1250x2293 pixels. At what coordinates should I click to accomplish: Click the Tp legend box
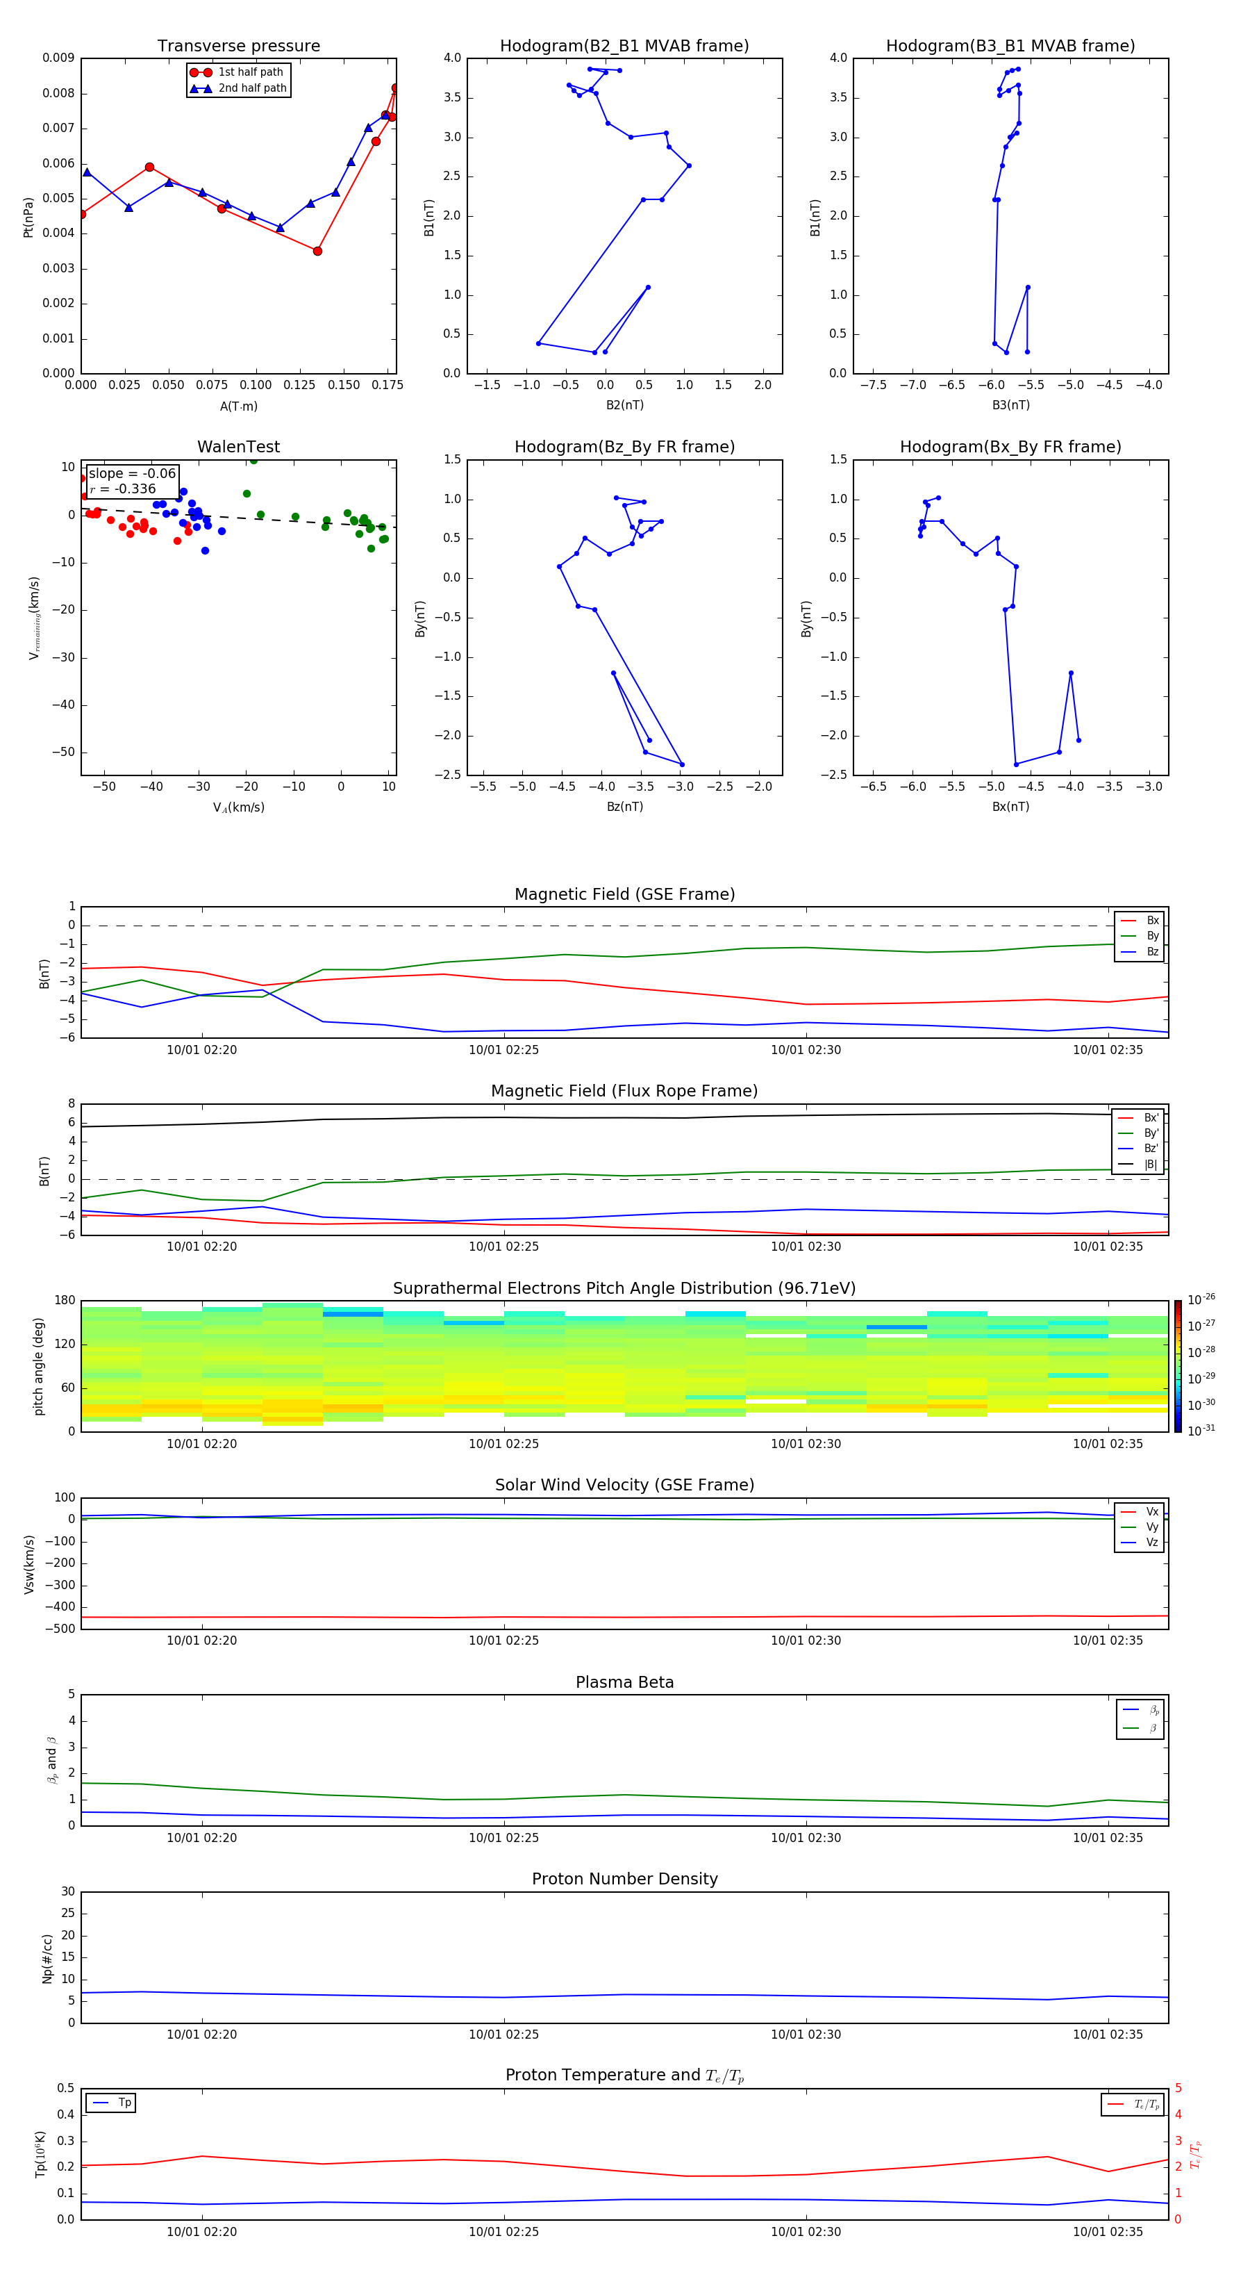coord(110,2103)
